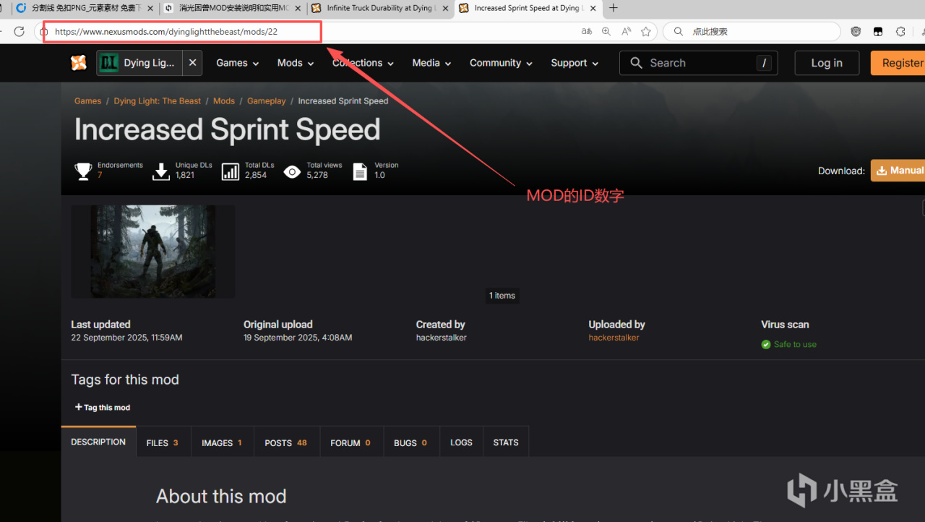Click the bear-face extension icon in toolbar

click(x=856, y=32)
